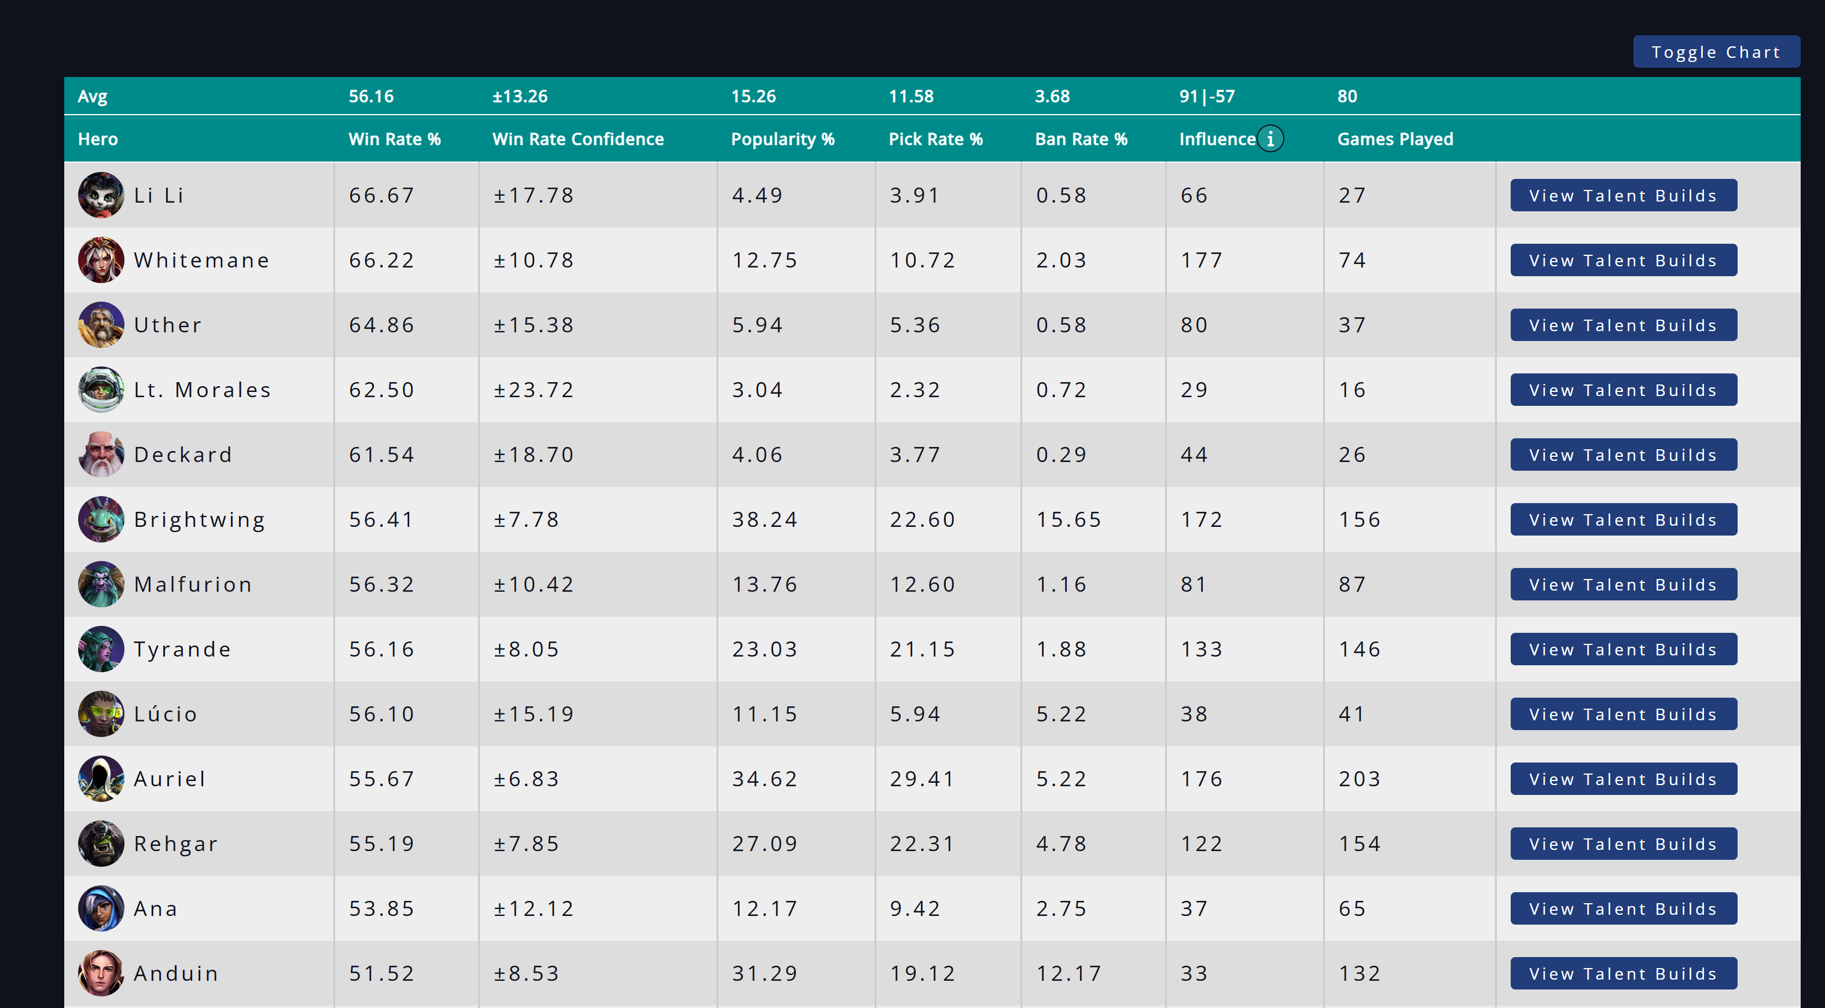This screenshot has width=1825, height=1008.
Task: Click Auriel's hero portrait icon
Action: click(101, 779)
